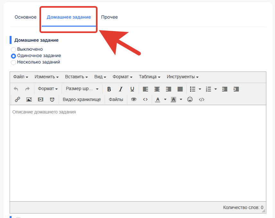Click the alarm clock timer icon

tap(52, 99)
